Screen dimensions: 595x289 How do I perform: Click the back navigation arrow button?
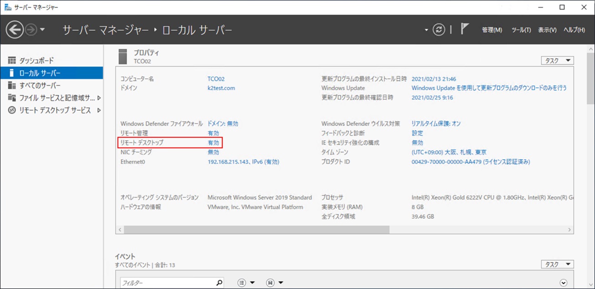tap(15, 30)
